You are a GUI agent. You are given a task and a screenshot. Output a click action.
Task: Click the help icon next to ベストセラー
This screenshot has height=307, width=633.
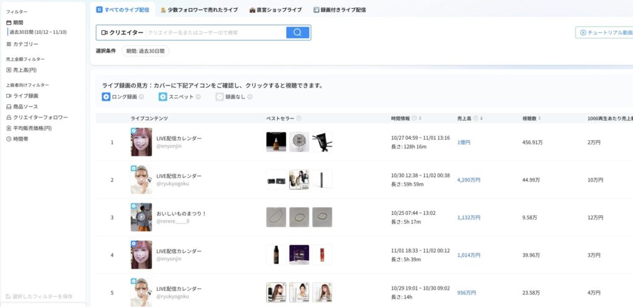pos(299,118)
